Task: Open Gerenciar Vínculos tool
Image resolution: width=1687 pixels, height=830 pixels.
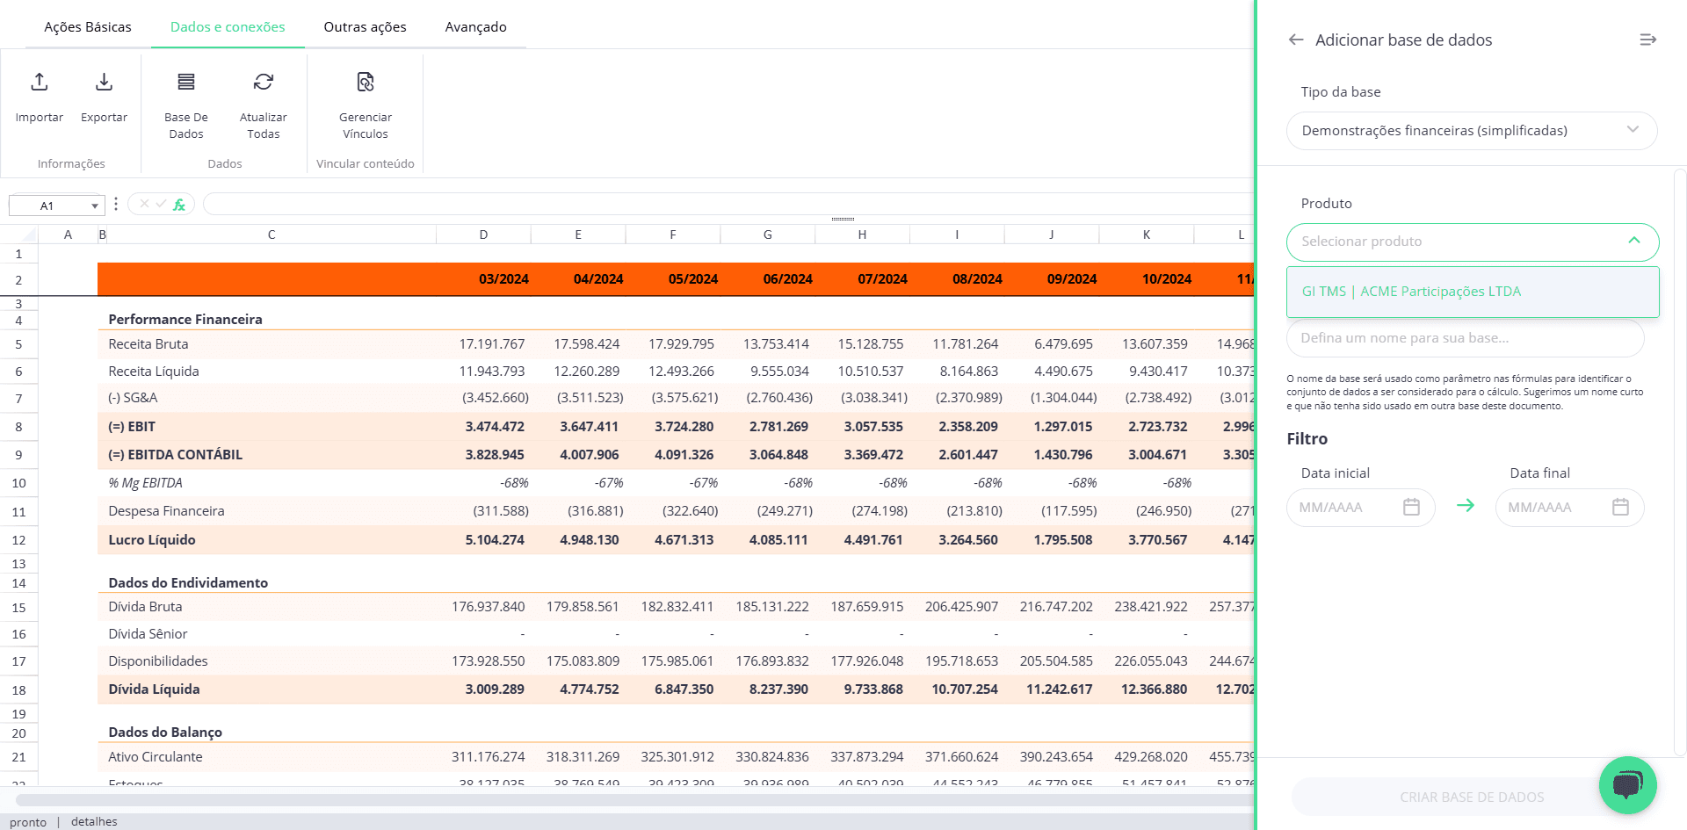Action: 366,105
